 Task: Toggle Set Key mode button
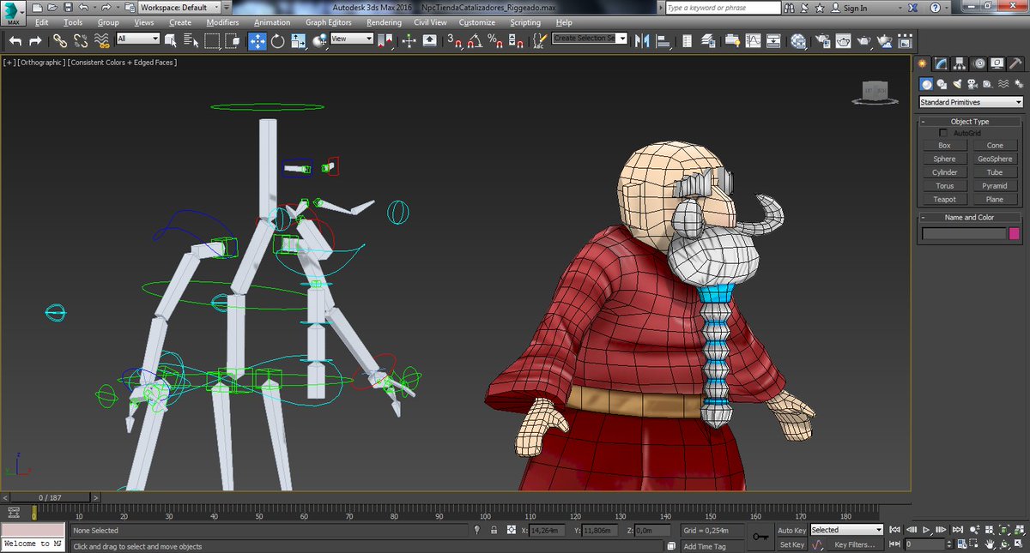(791, 544)
